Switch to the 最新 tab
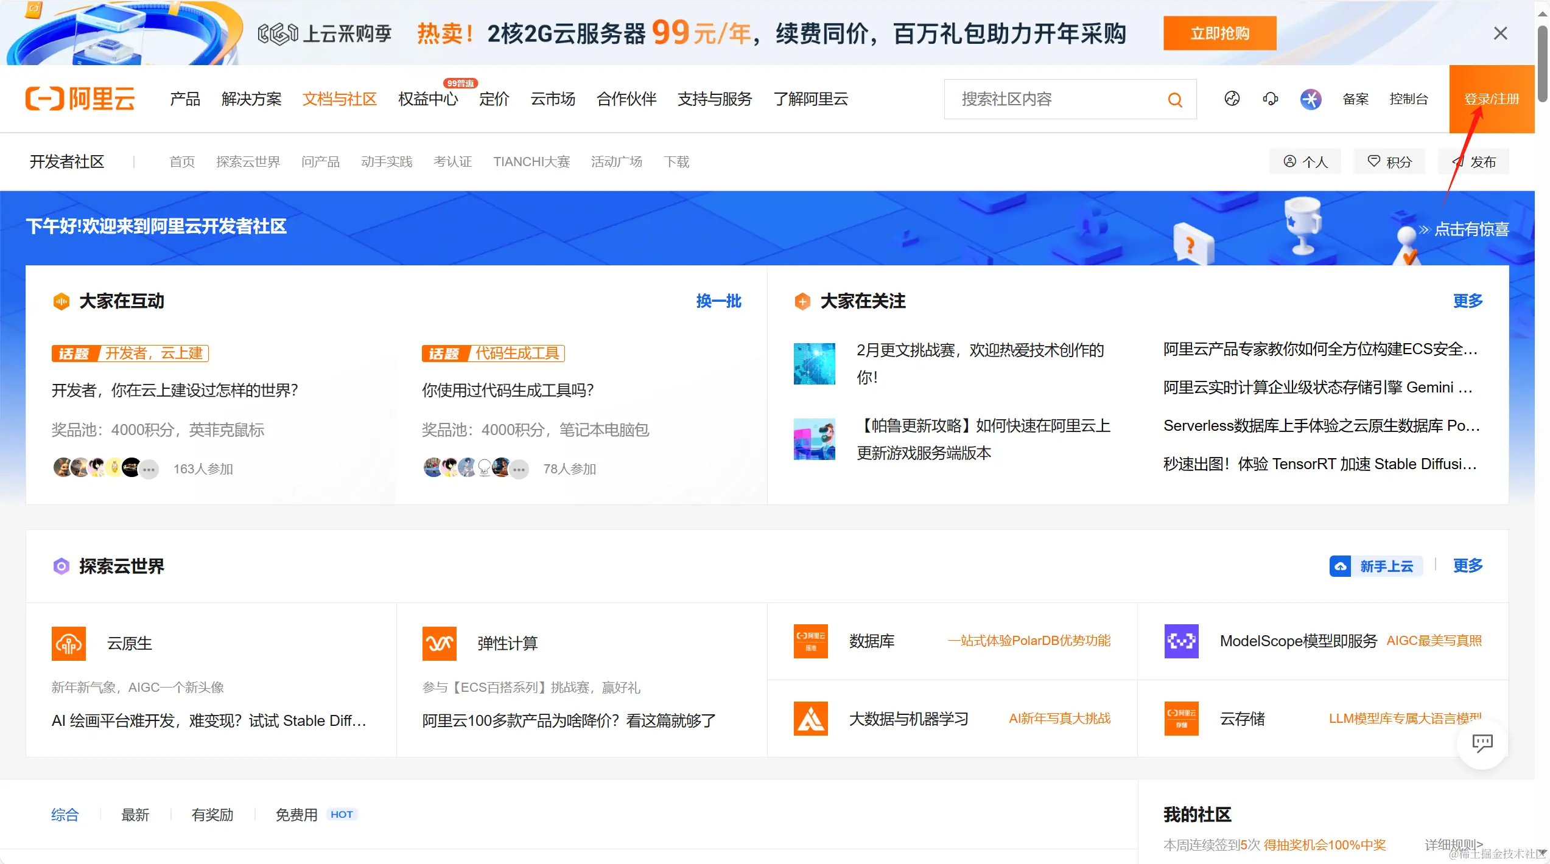The height and width of the screenshot is (864, 1550). click(135, 815)
